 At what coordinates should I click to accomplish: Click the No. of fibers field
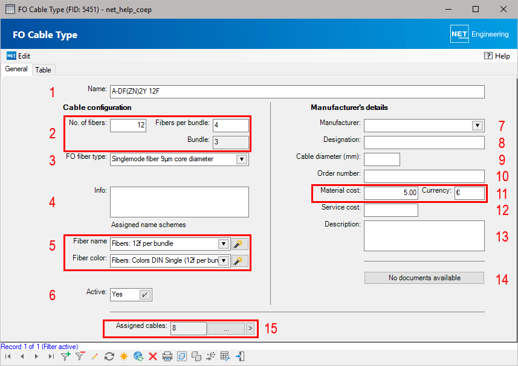coord(128,126)
